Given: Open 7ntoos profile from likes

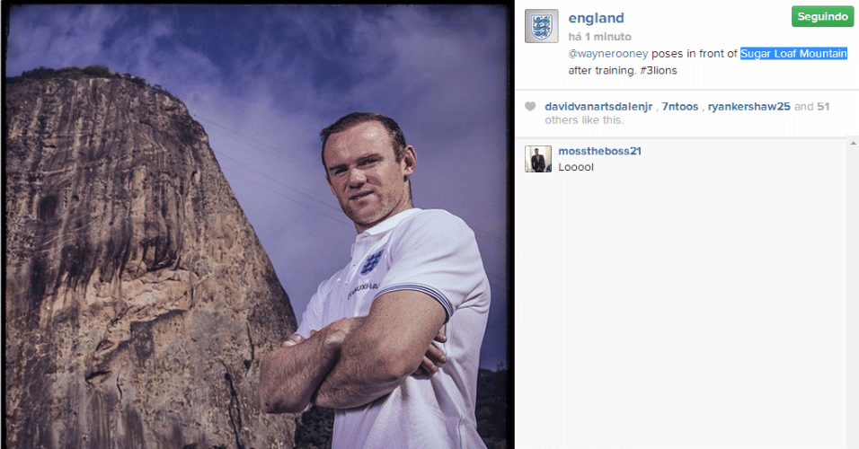Looking at the screenshot, I should point(680,107).
